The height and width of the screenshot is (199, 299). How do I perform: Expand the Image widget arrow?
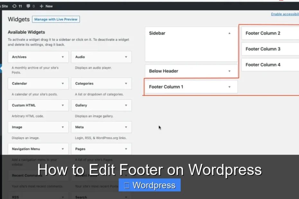pyautogui.click(x=63, y=127)
